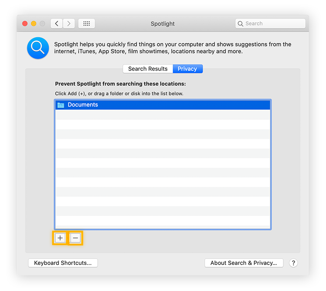Click the 'Prevent Spotlight from searching' heading
Image resolution: width=326 pixels, height=291 pixels.
[x=120, y=84]
